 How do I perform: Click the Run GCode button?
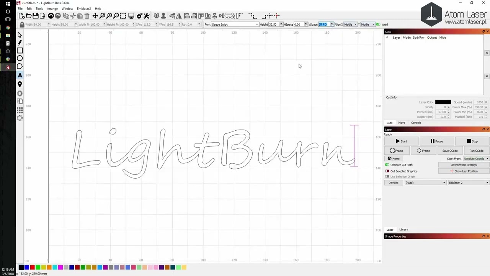476,151
